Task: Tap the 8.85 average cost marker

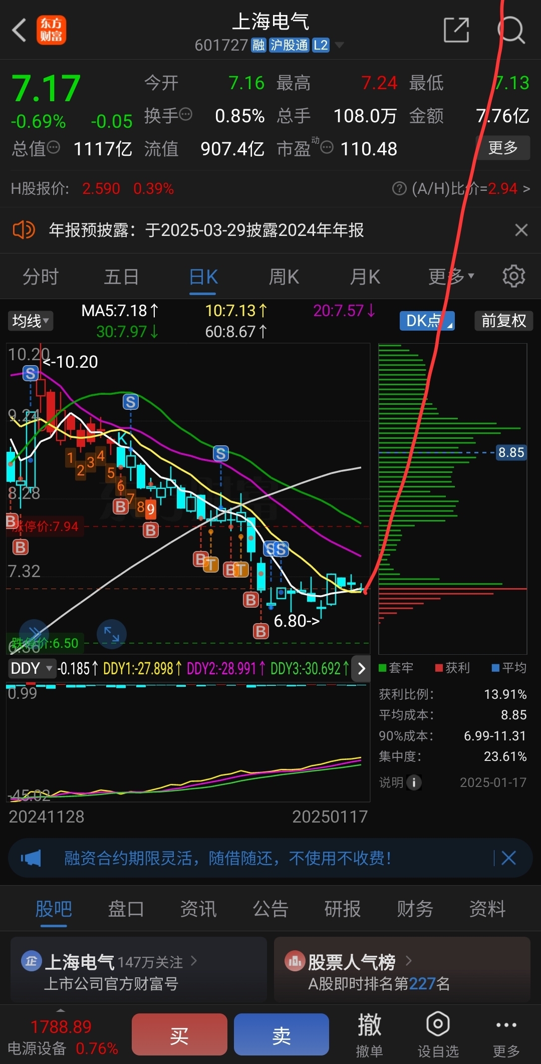Action: coord(511,452)
